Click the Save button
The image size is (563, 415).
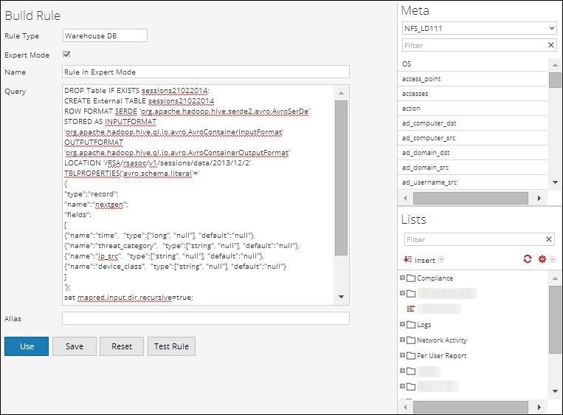[75, 346]
